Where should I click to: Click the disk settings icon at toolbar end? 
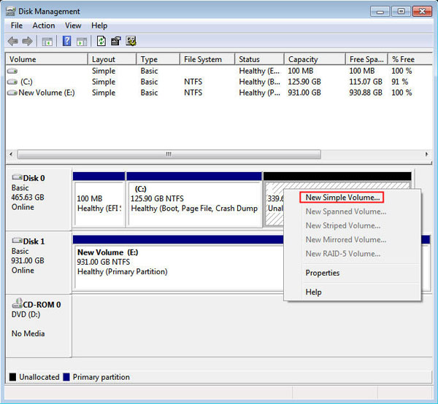131,41
